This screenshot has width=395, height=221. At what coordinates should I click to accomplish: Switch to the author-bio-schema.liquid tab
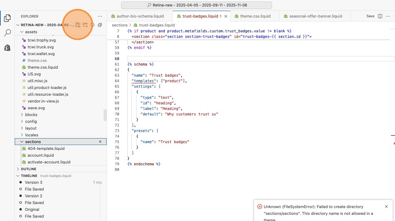140,16
